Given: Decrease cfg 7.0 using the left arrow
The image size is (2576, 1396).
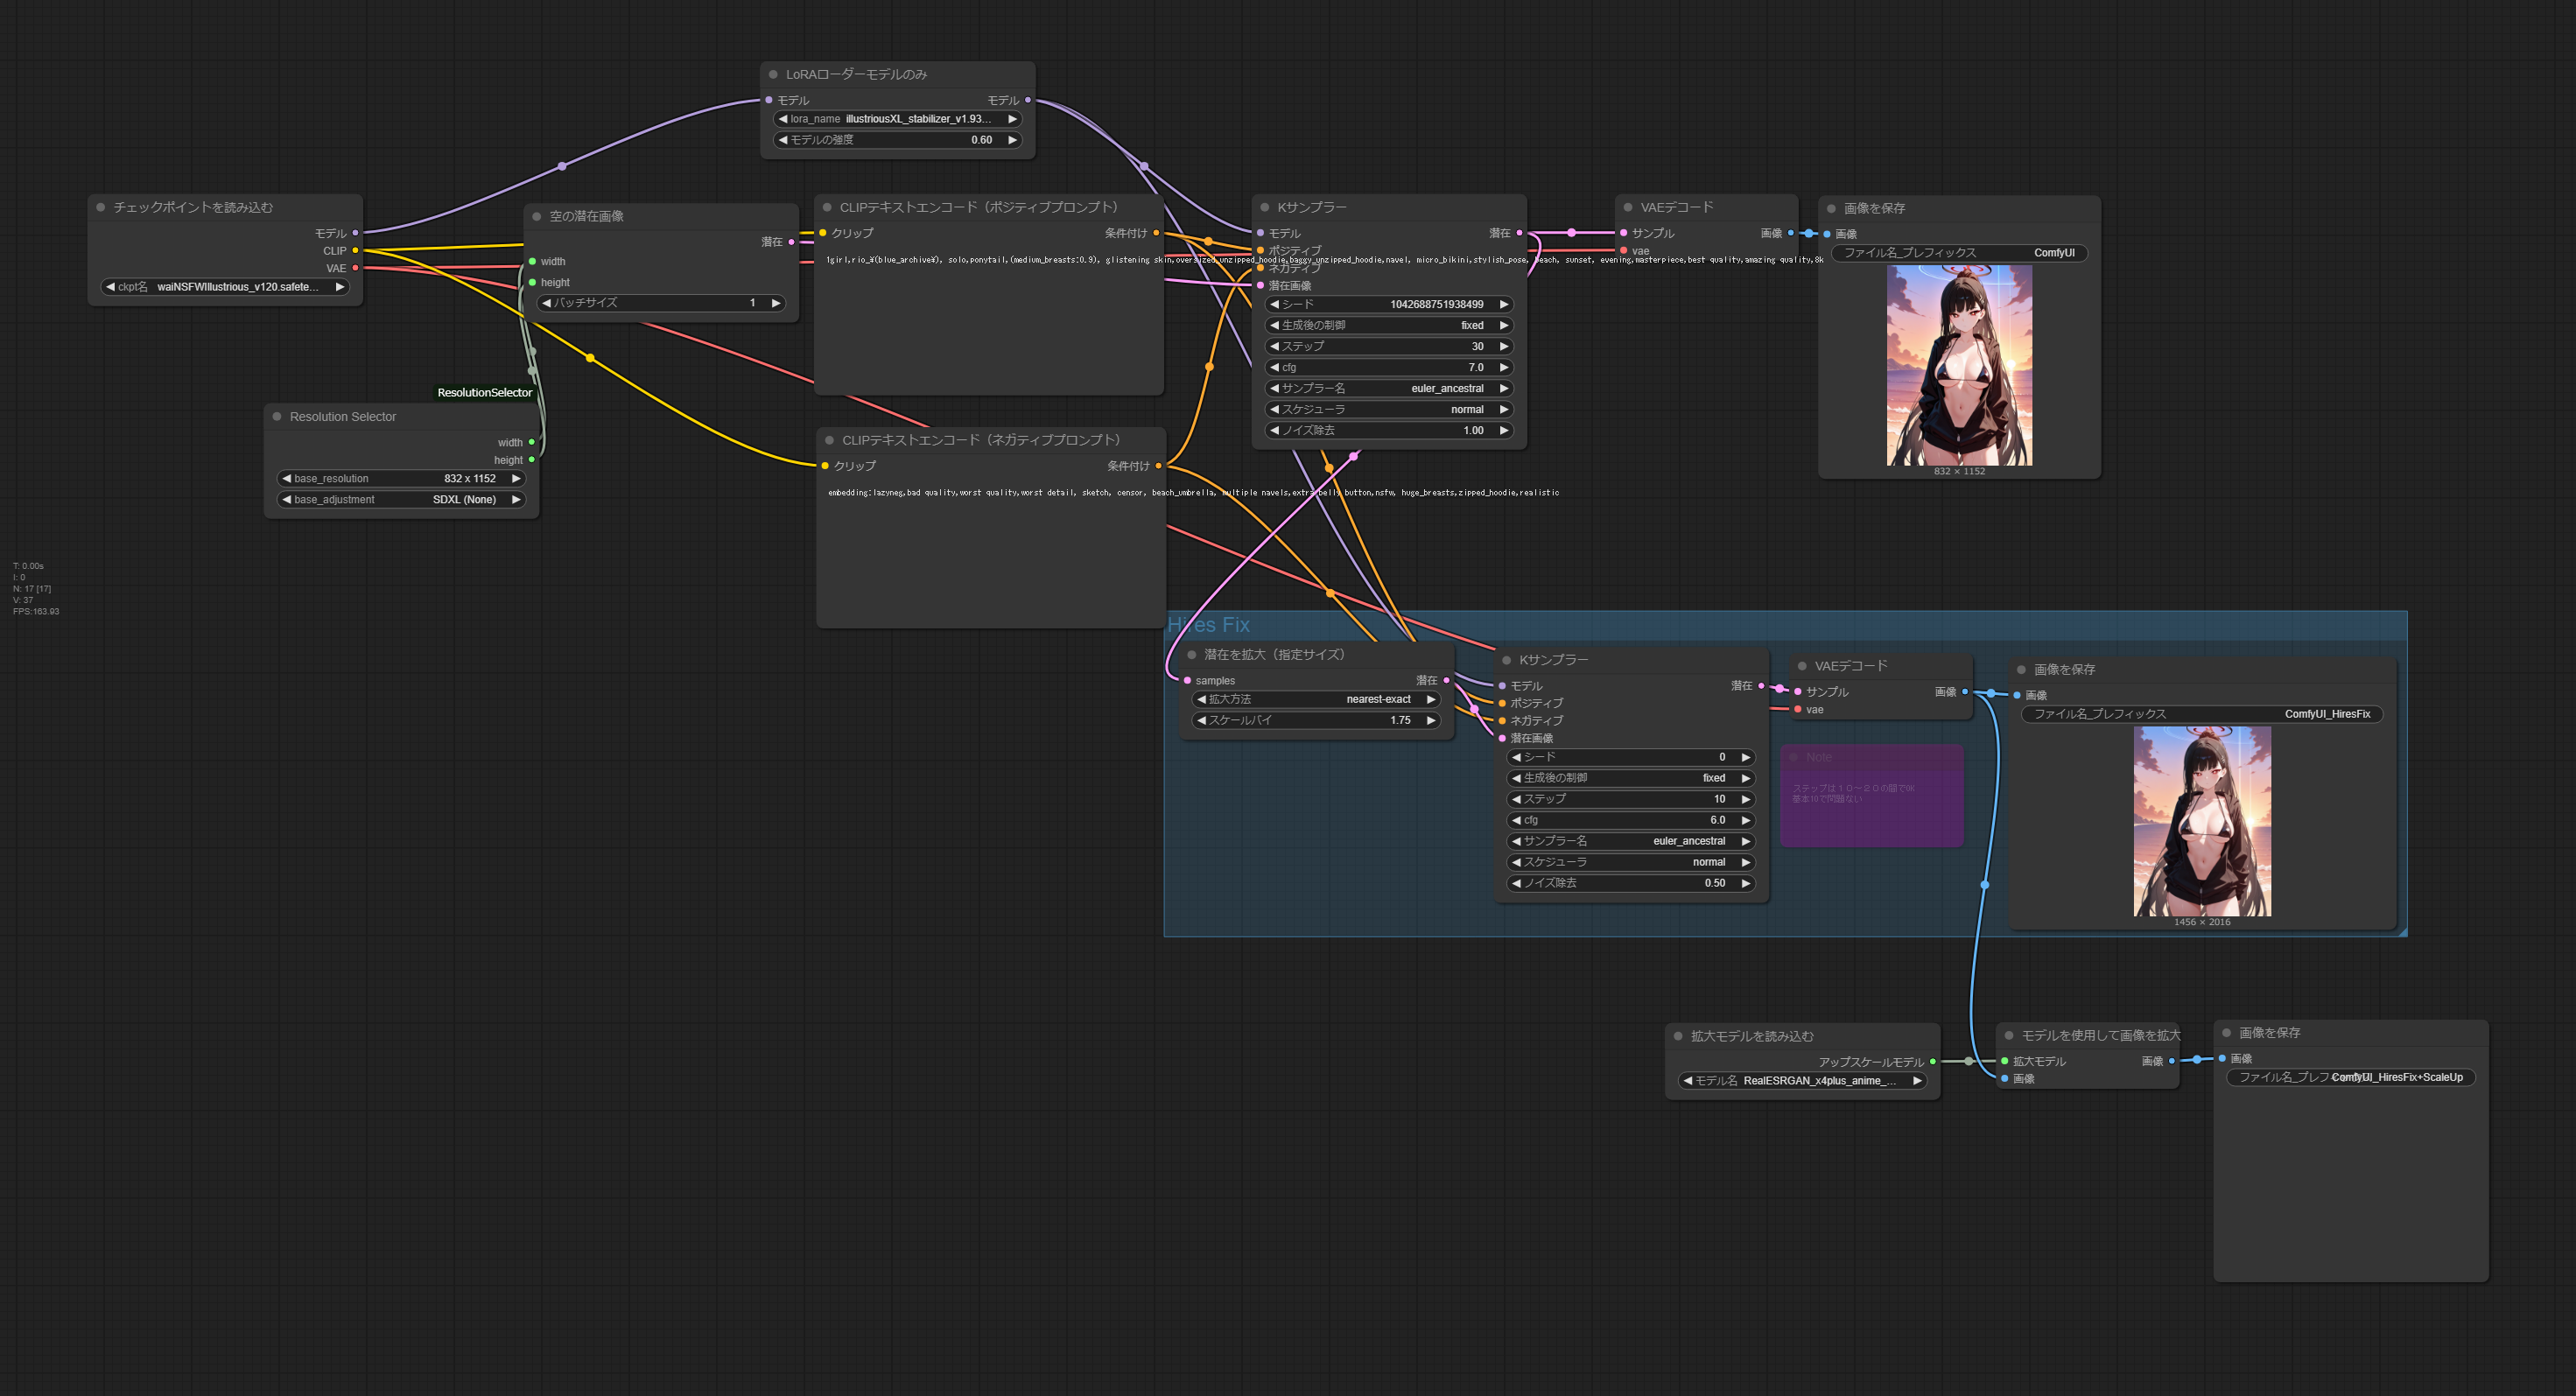Looking at the screenshot, I should coord(1274,367).
